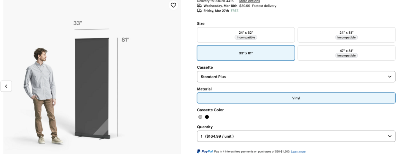
Task: Click Incompatible badge under 47" x 81"
Action: [x=346, y=56]
